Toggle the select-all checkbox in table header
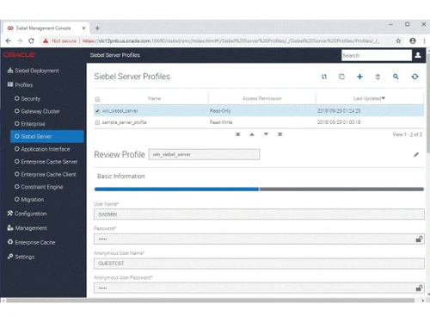 97,99
